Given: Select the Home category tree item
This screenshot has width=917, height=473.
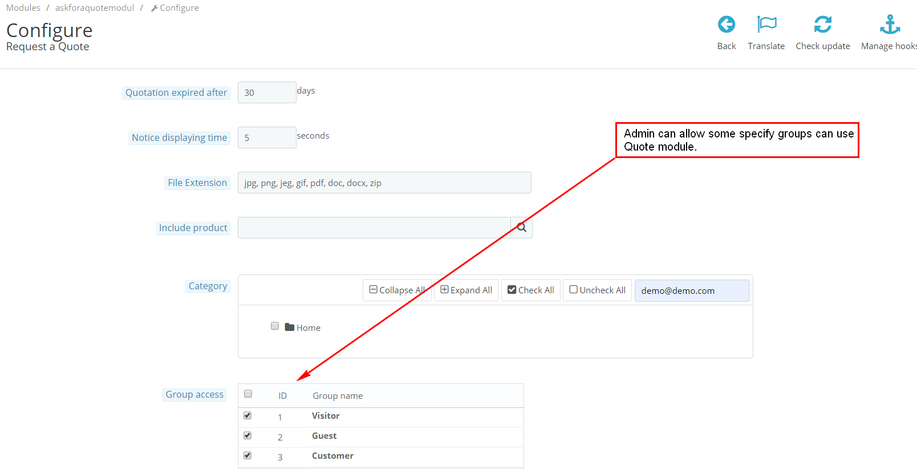Looking at the screenshot, I should tap(309, 328).
